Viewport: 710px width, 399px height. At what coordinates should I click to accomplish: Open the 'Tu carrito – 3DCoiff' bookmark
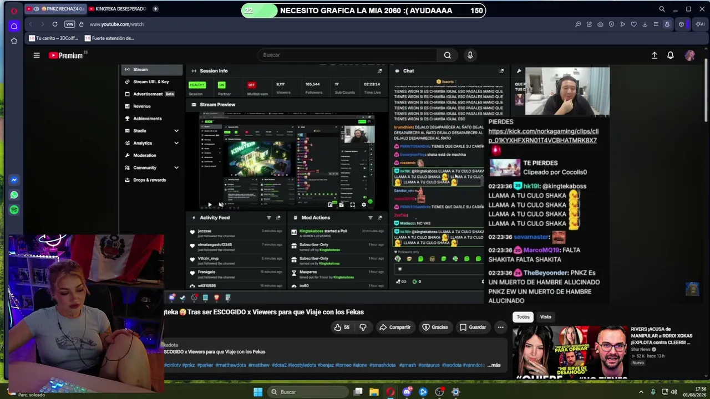click(x=54, y=38)
